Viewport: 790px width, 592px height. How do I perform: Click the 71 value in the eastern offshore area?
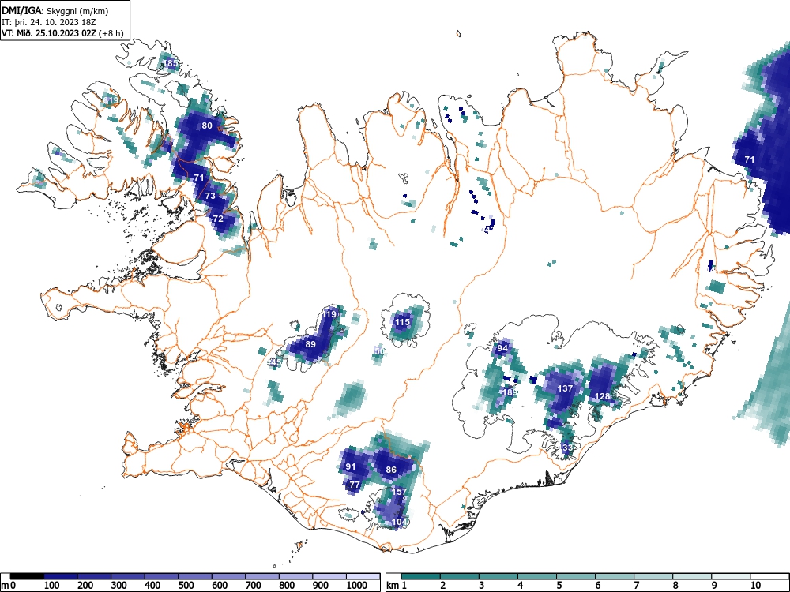click(x=750, y=159)
